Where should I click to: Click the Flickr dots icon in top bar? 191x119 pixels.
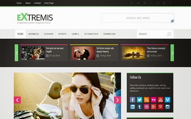click(151, 3)
